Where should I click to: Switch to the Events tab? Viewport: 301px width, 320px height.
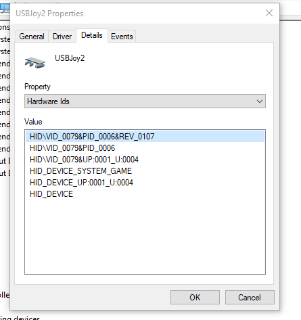pos(122,37)
